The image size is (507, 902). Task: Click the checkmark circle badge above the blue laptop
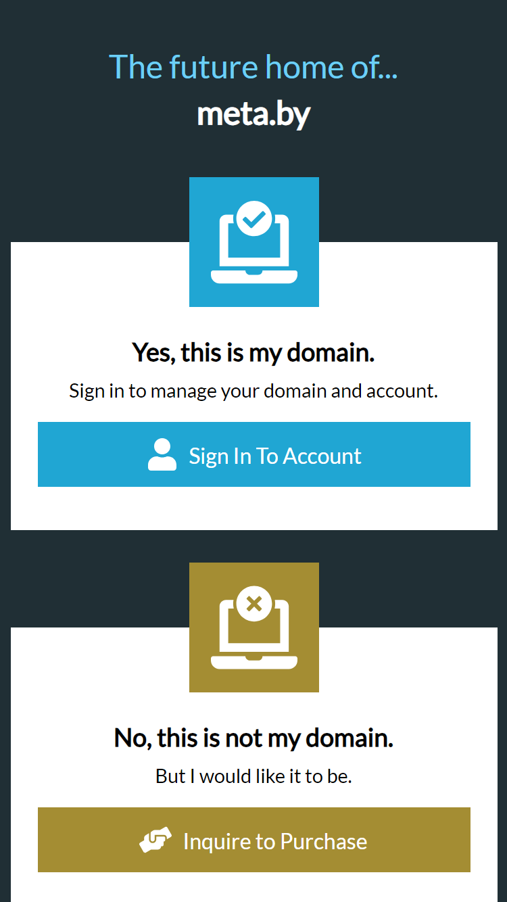(254, 219)
